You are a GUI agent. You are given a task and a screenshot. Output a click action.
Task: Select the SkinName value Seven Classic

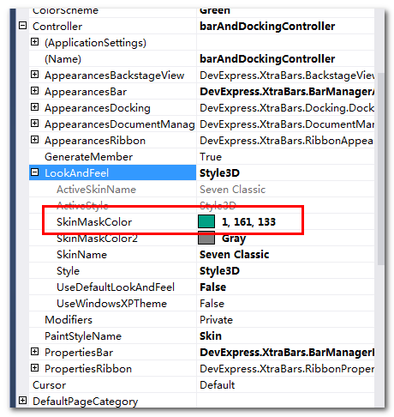pos(235,254)
